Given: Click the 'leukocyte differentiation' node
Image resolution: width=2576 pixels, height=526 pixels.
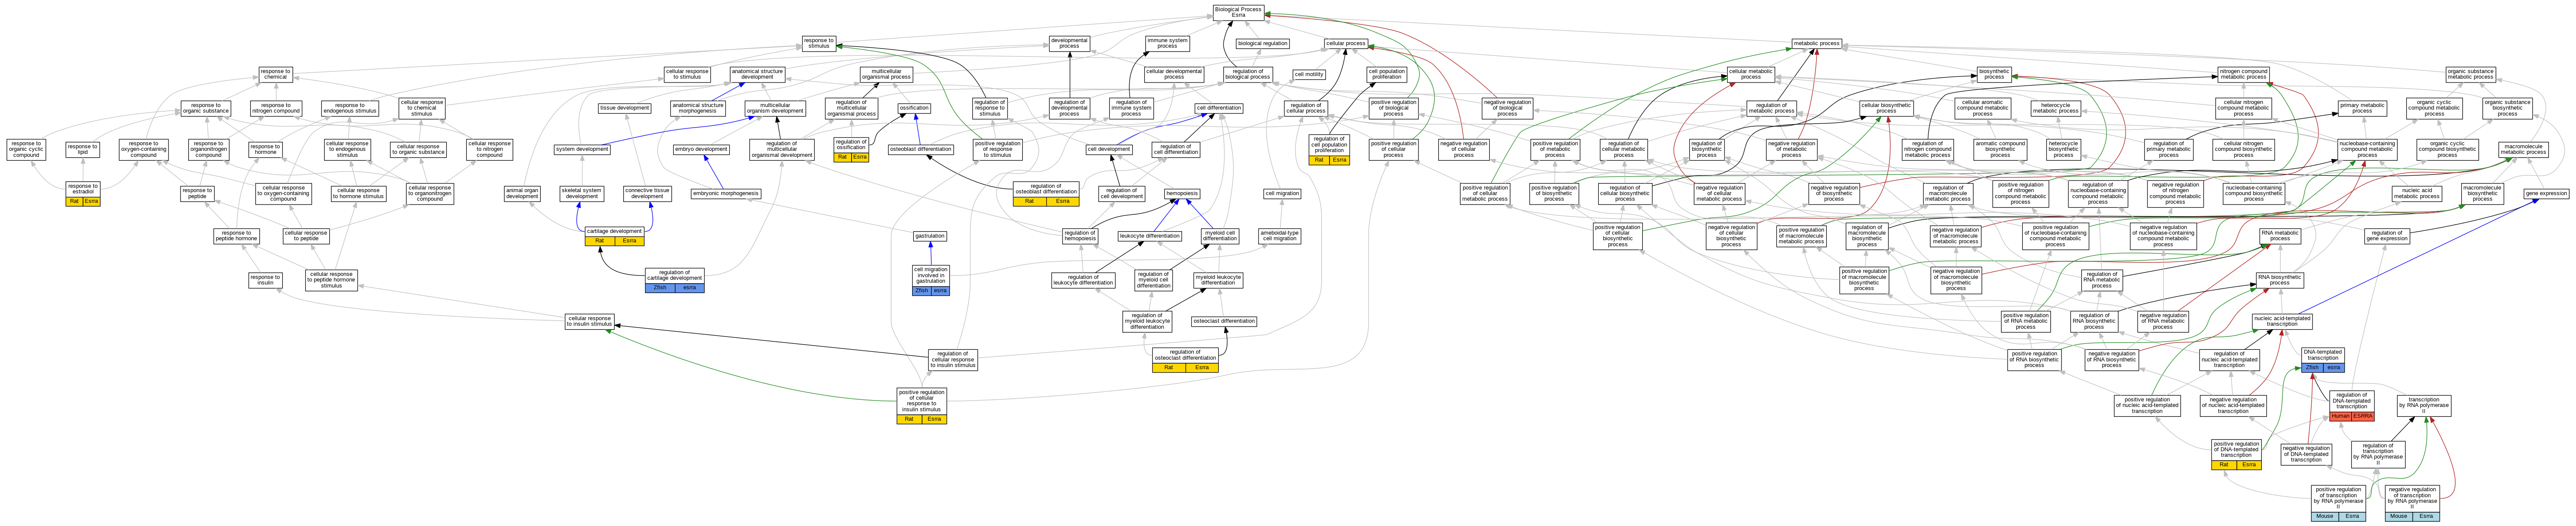Looking at the screenshot, I should pos(1150,236).
